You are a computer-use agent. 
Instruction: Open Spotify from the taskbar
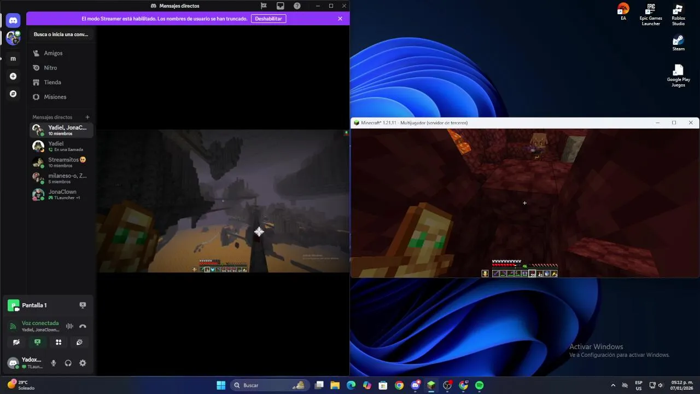pyautogui.click(x=480, y=385)
